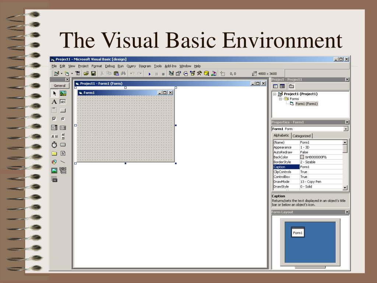Pick the Frame control in toolbox

coord(54,110)
